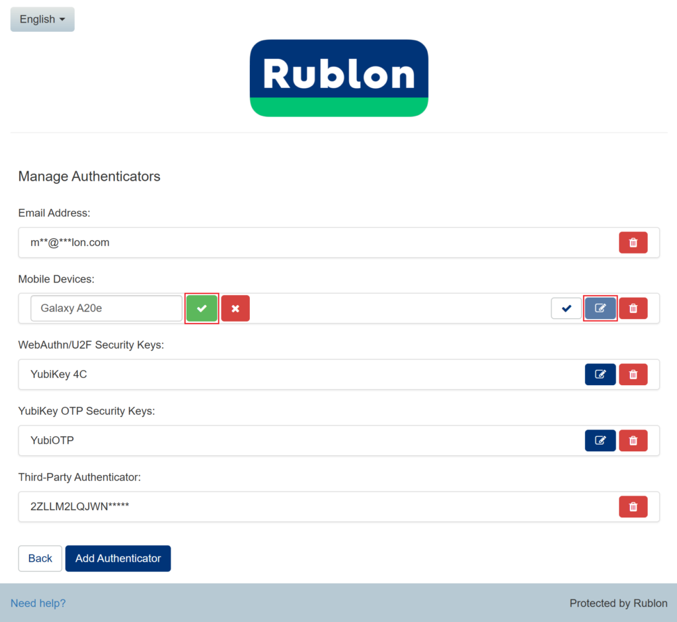
Task: Click the YubiKey 4C entry text
Action: (x=59, y=375)
